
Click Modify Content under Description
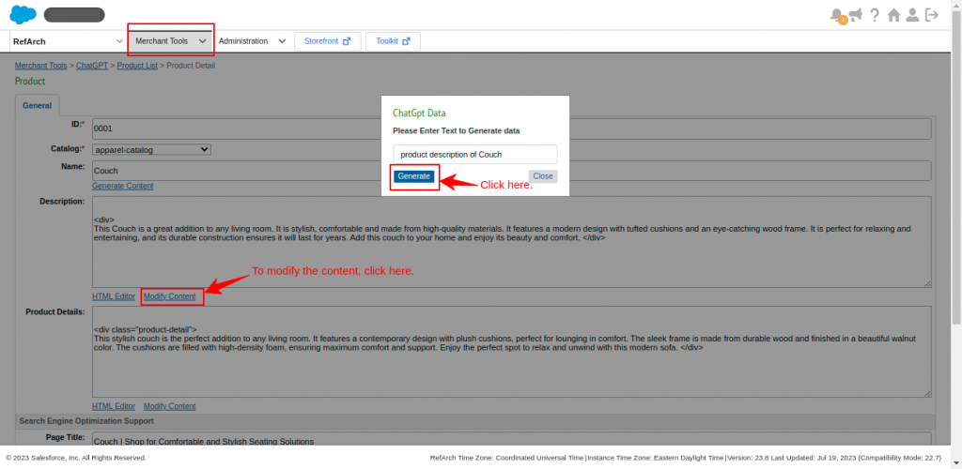pyautogui.click(x=169, y=296)
